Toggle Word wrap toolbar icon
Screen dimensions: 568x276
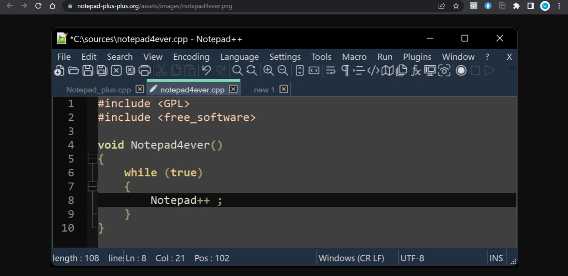[x=330, y=70]
